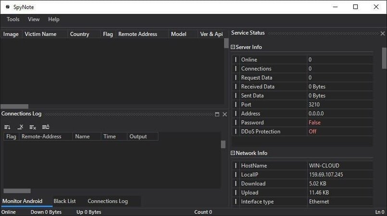Screen dimensions: 387x216
Task: Click the sort-descending icon in Connections Log toolbar
Action: 7,127
